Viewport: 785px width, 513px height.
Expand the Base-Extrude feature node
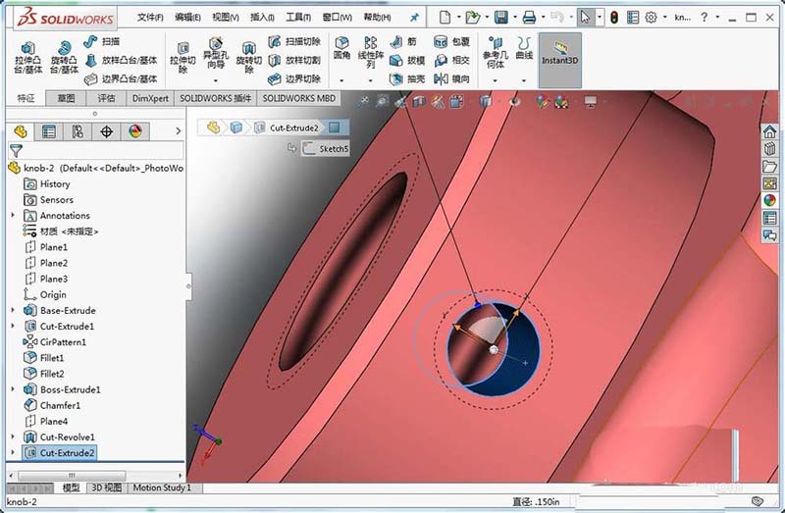tap(13, 310)
